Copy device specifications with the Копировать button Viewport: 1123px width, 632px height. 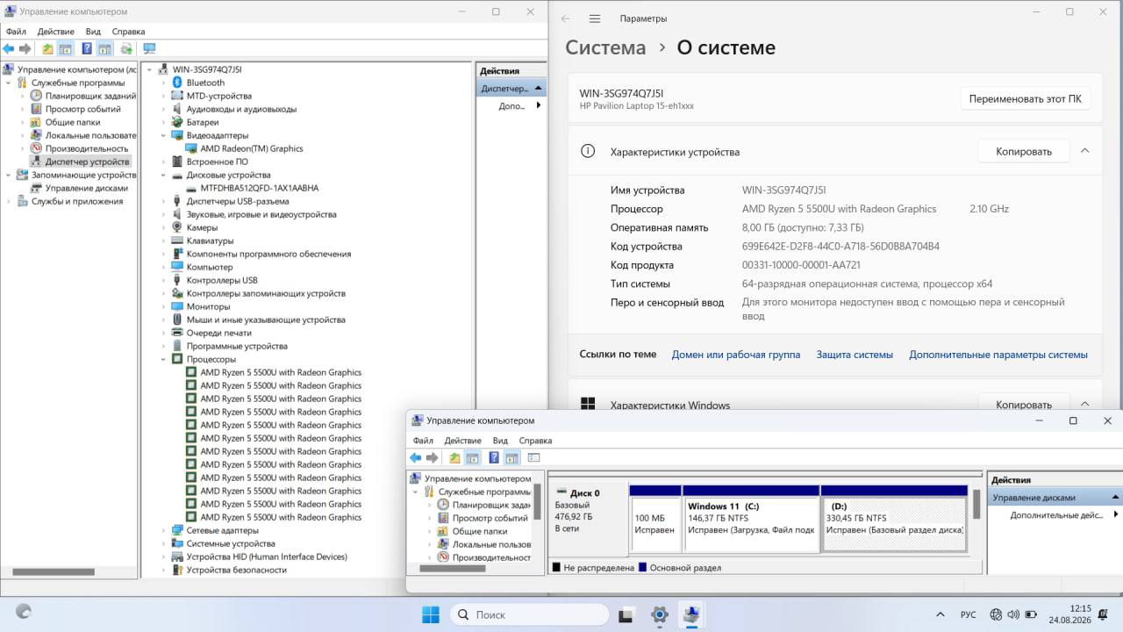click(x=1023, y=152)
